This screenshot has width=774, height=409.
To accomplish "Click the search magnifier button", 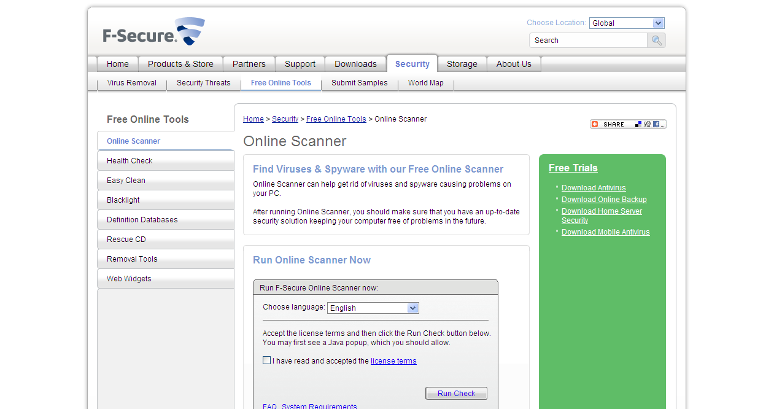I will 656,41.
